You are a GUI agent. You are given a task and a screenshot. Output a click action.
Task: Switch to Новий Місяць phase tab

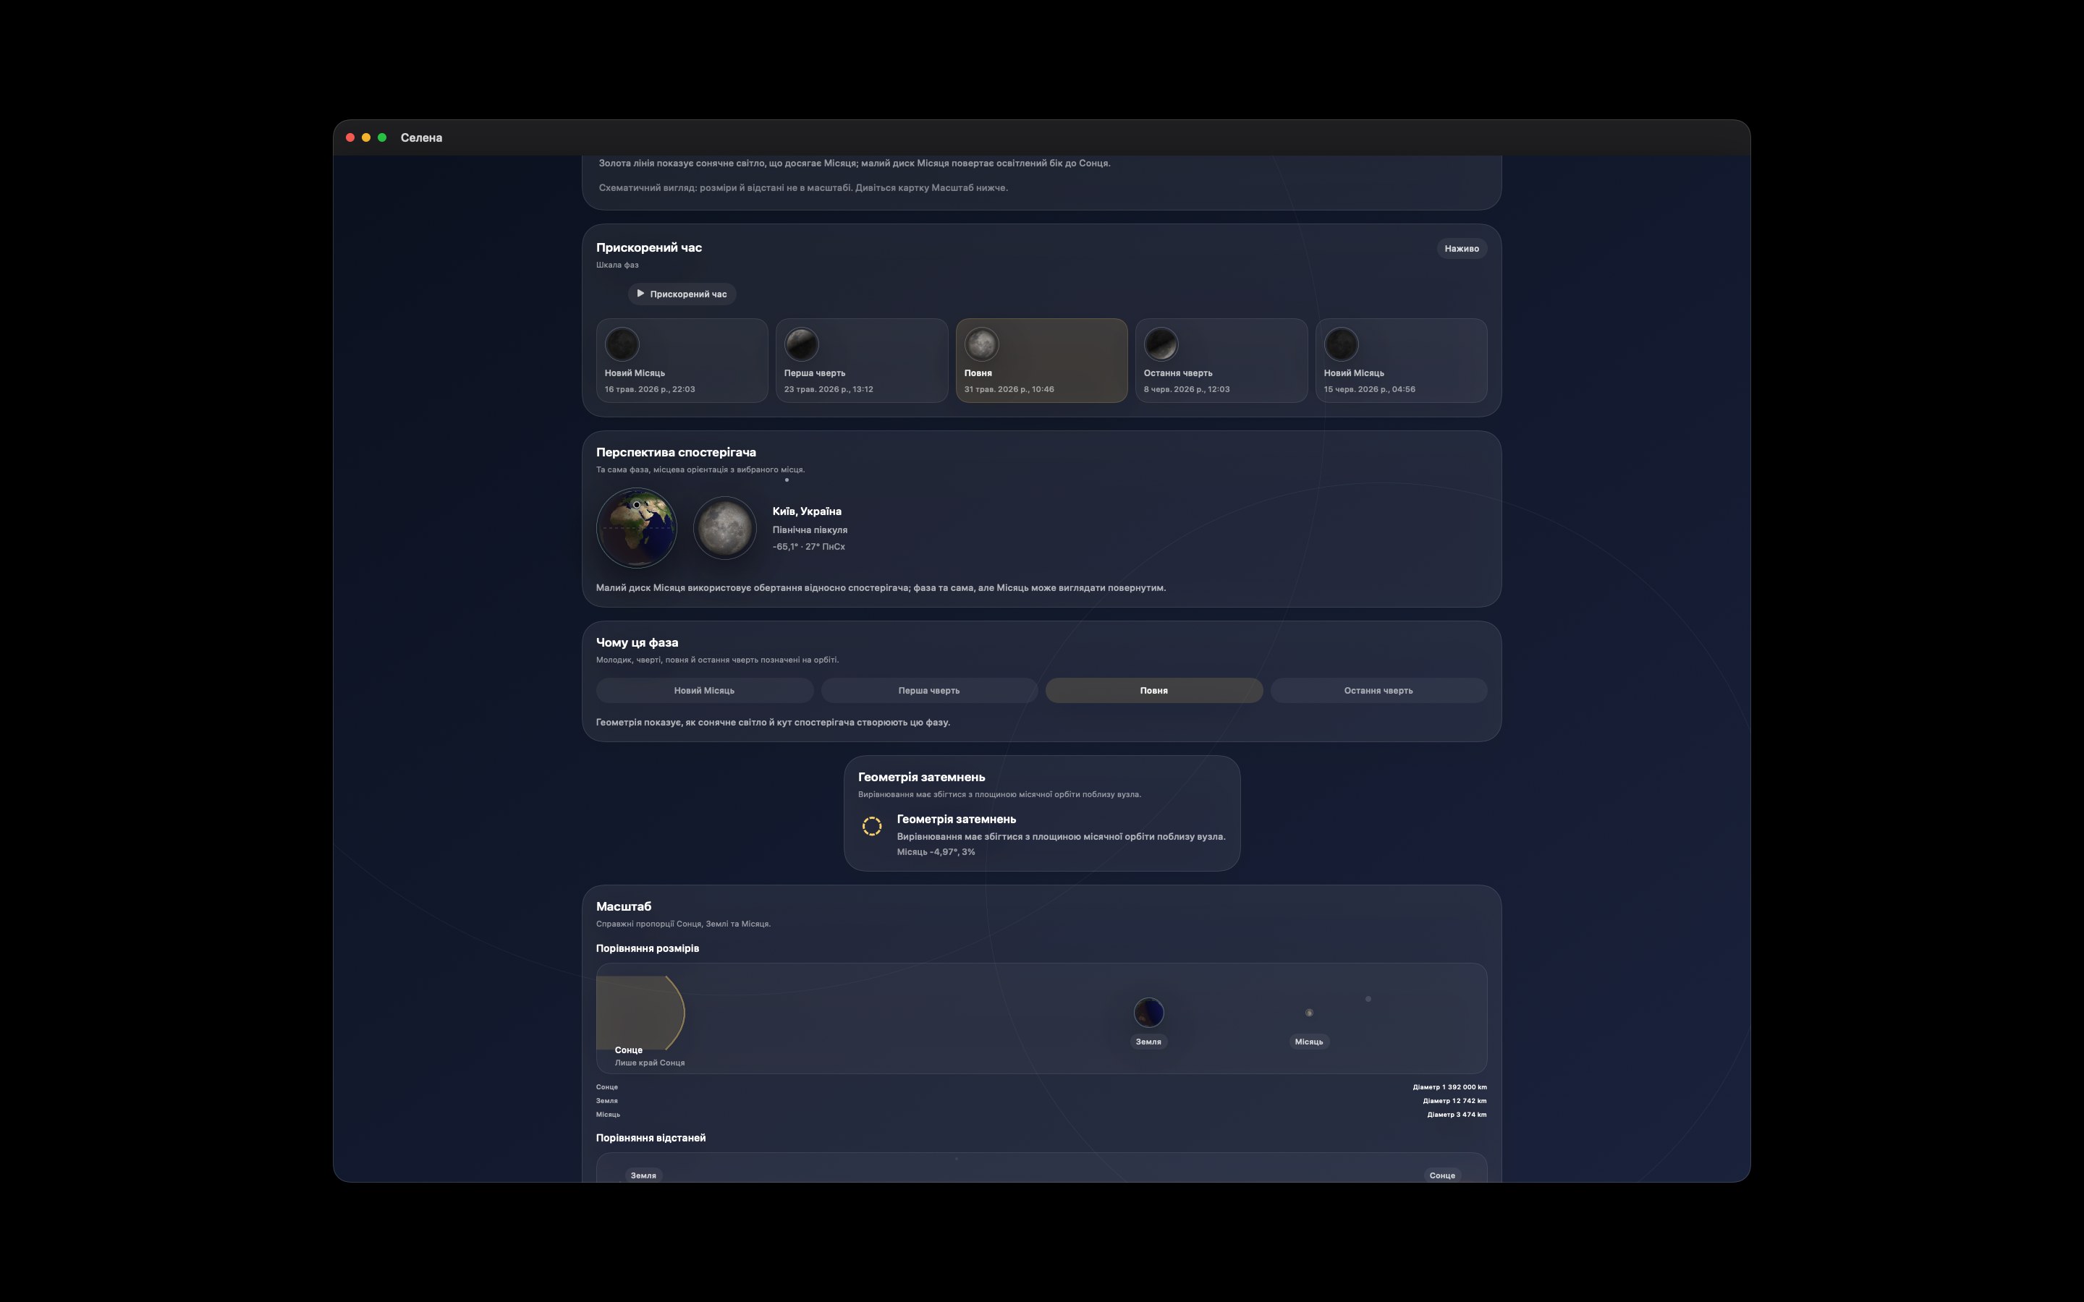tap(704, 691)
